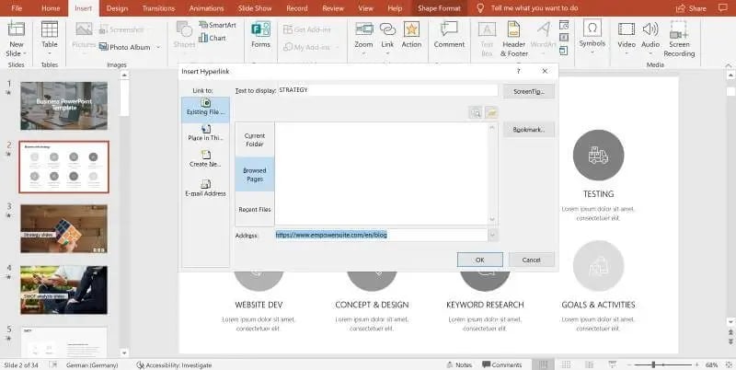This screenshot has height=370, width=736.
Task: Select Existing File link type
Action: pos(206,108)
